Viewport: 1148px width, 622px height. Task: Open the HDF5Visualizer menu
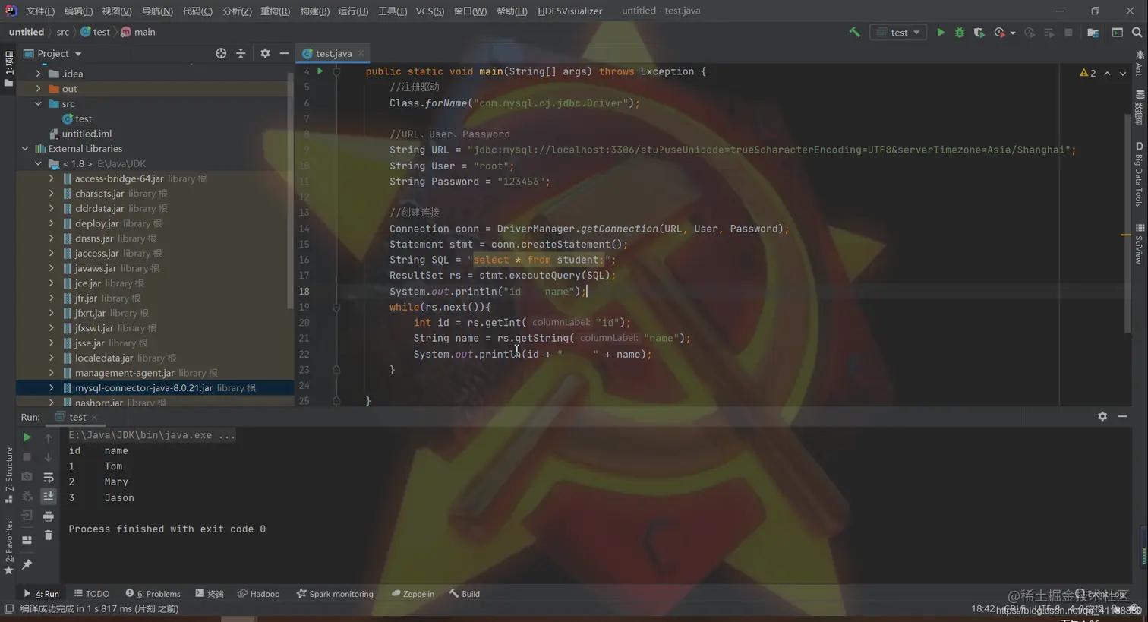pos(569,11)
